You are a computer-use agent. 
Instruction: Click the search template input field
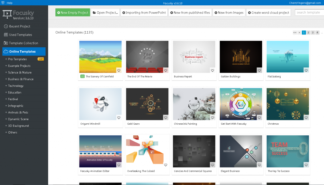[308, 13]
